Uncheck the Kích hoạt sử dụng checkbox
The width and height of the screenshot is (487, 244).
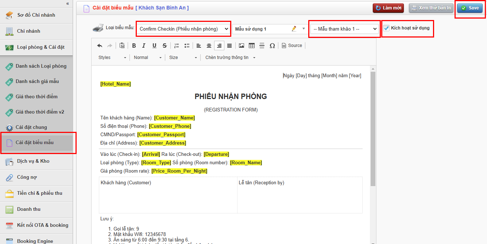click(x=387, y=28)
